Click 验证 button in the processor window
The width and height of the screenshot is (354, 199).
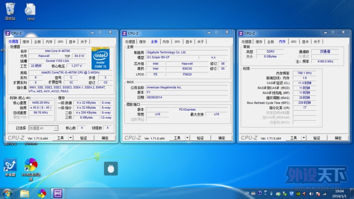coord(84,138)
